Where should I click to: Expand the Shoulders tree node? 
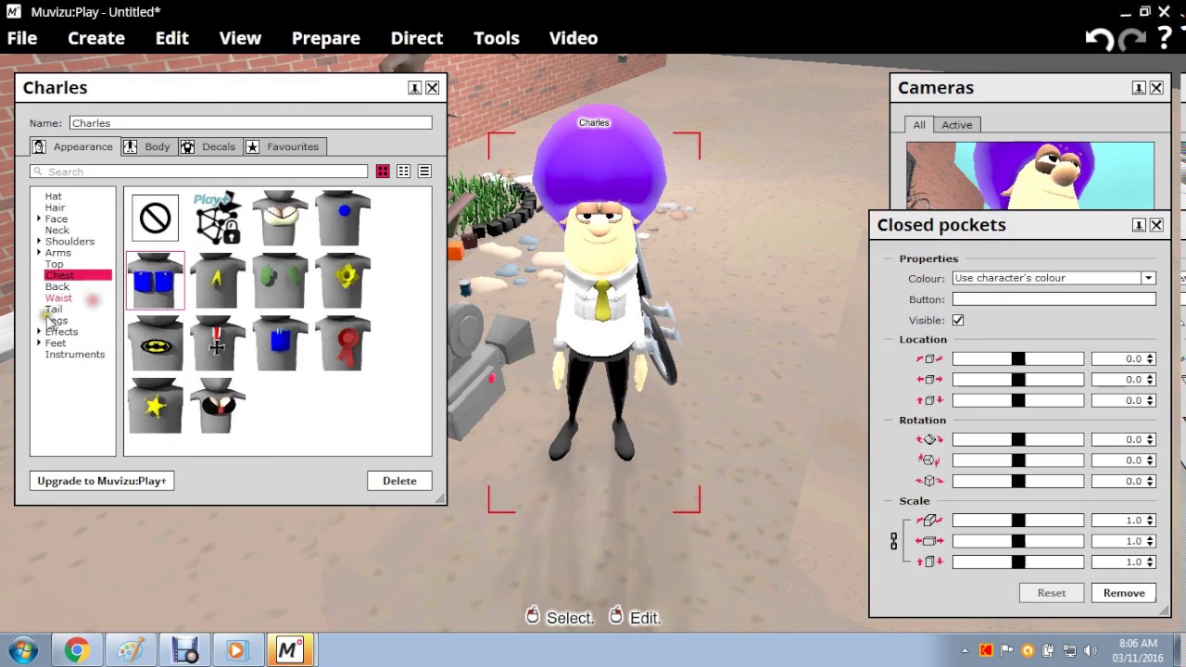click(39, 241)
